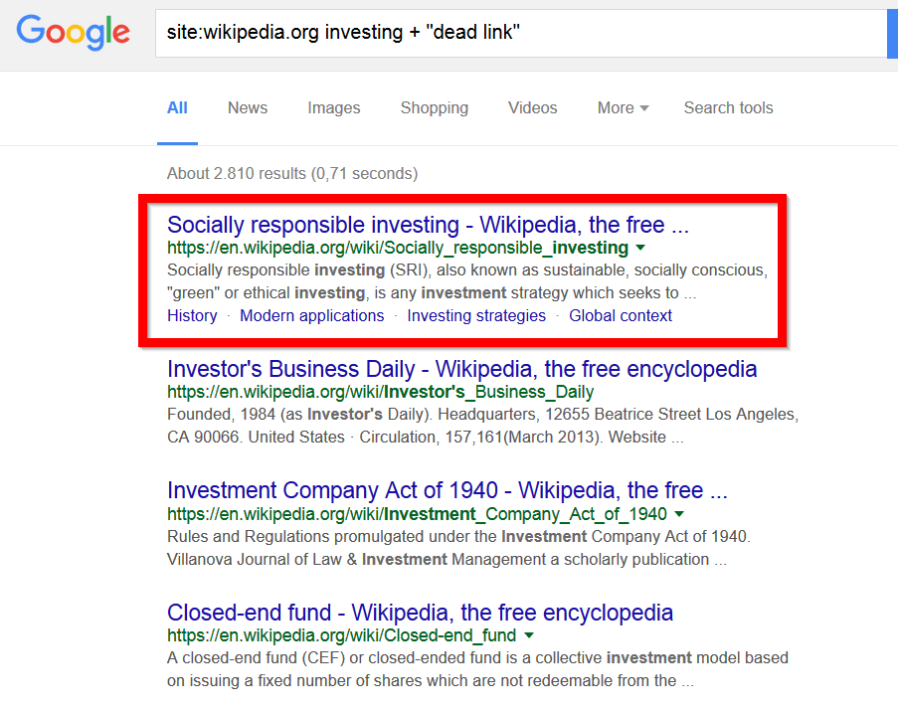
Task: Click the Google logo
Action: click(x=74, y=32)
